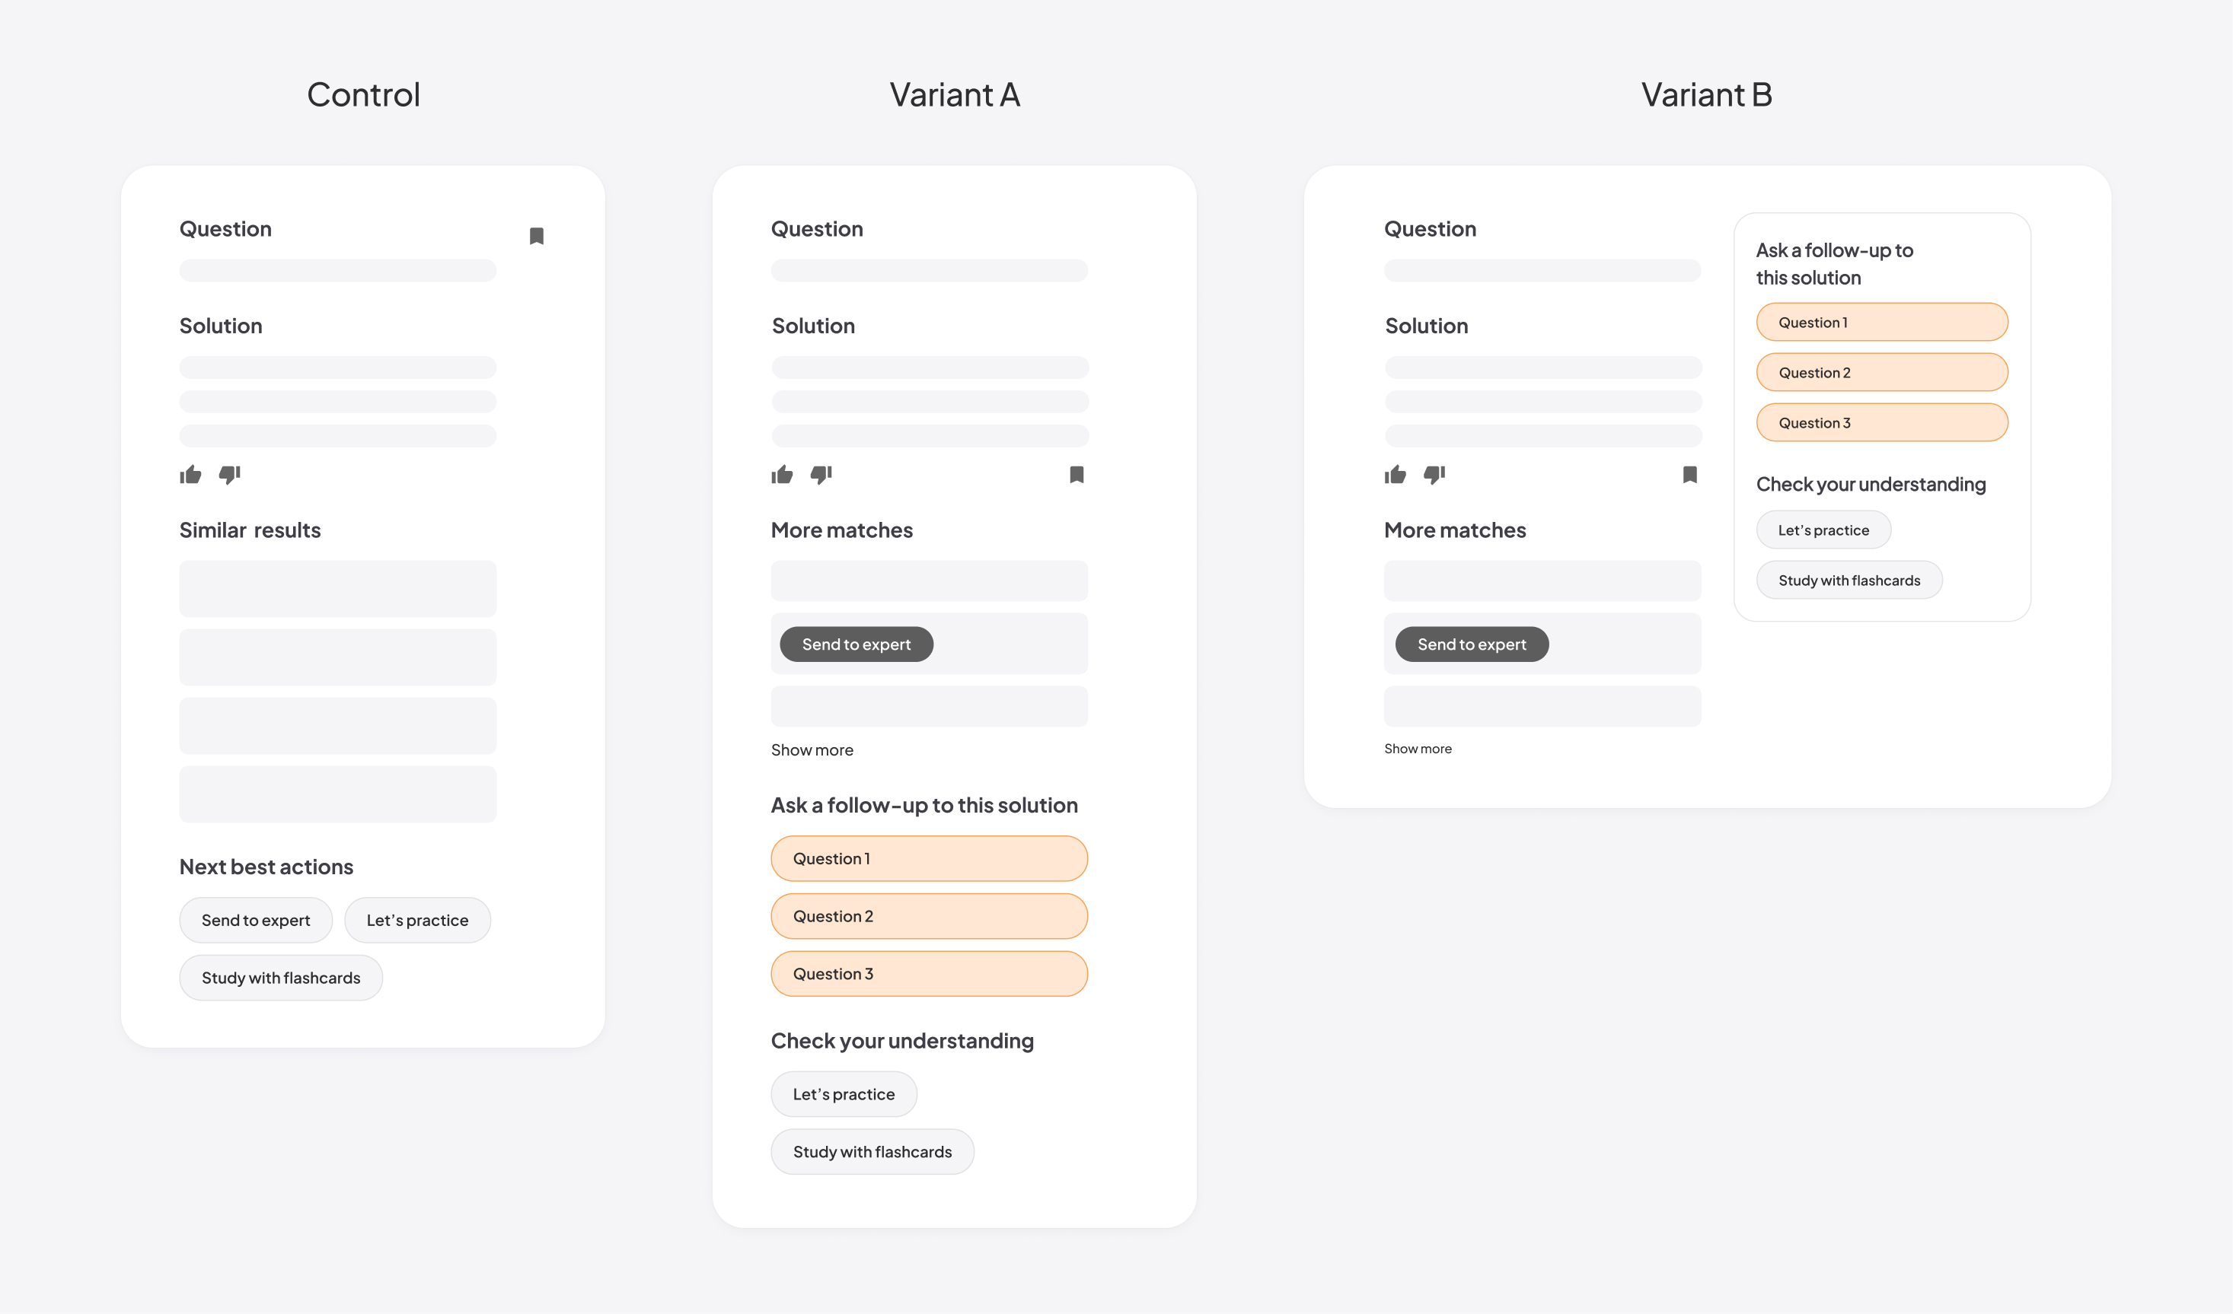Image resolution: width=2233 pixels, height=1314 pixels.
Task: Click Send to expert button in Variant B
Action: coord(1471,643)
